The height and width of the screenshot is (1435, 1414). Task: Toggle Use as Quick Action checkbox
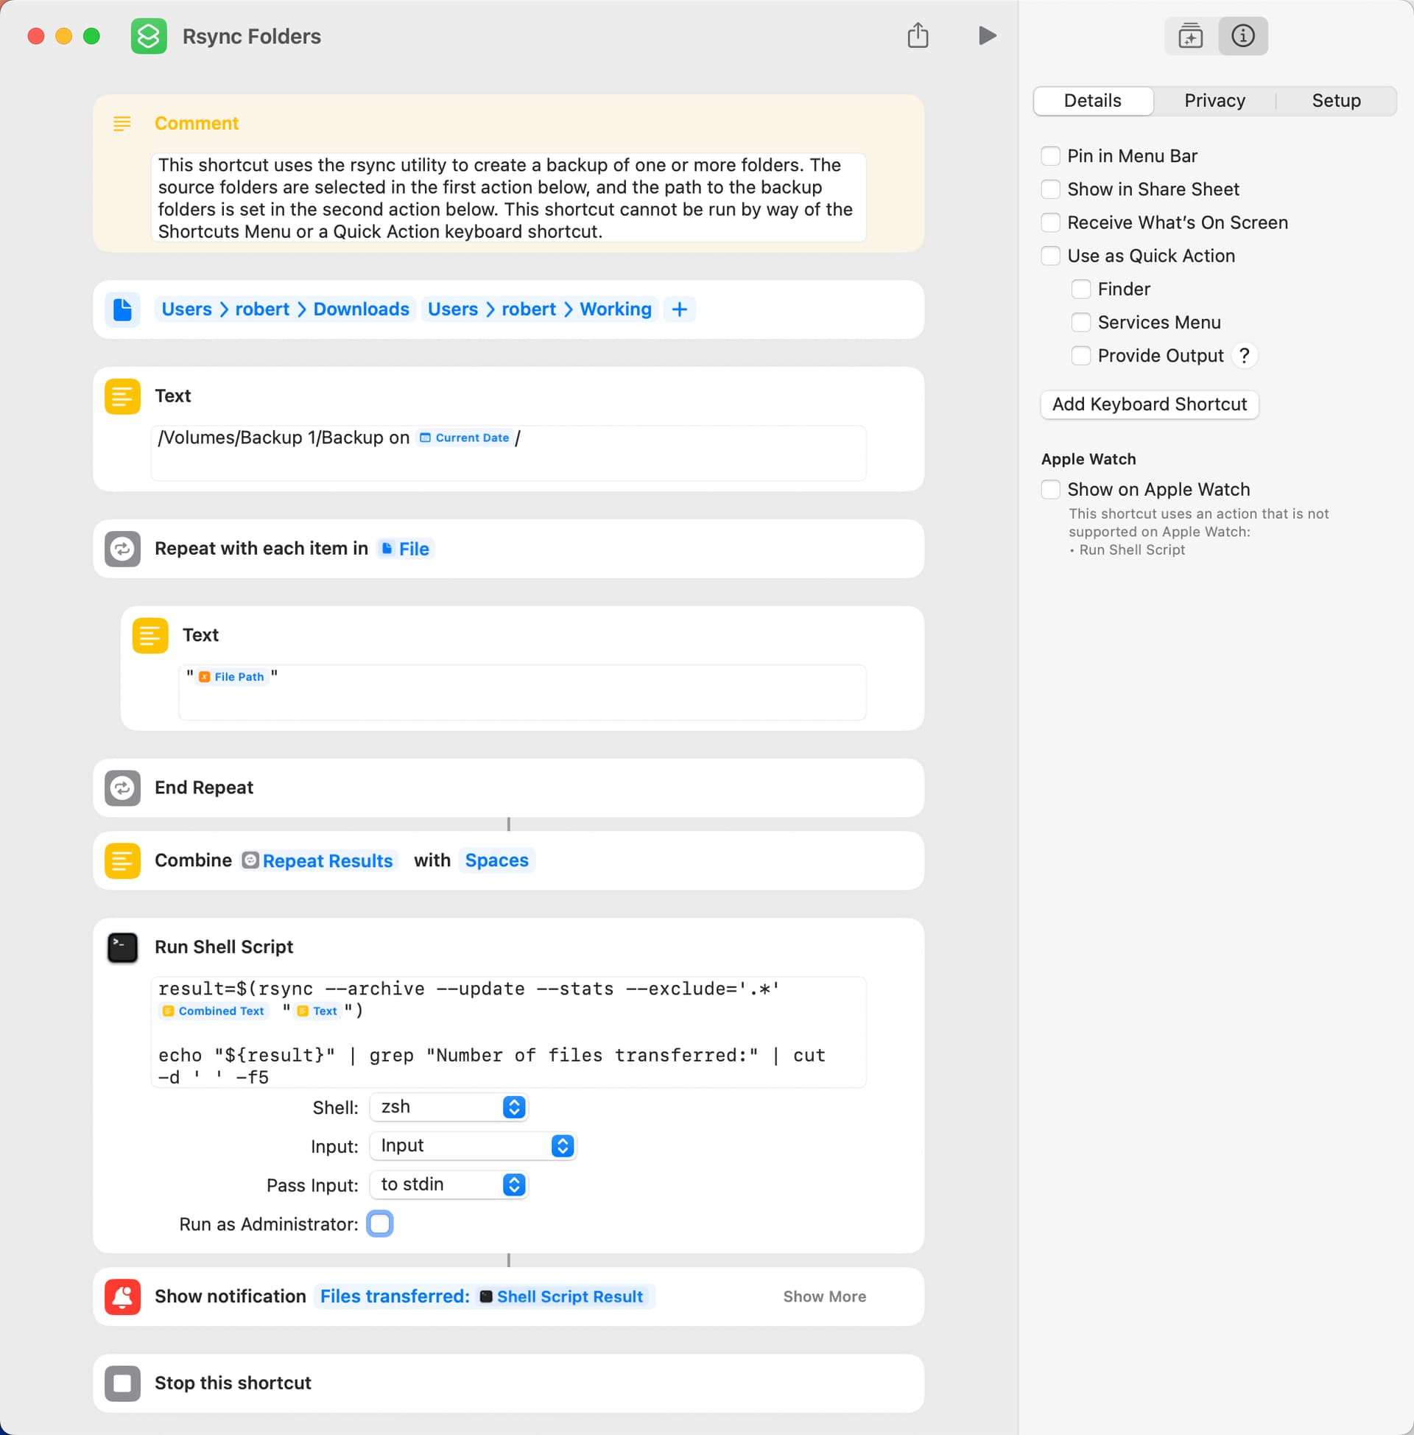[x=1051, y=256]
